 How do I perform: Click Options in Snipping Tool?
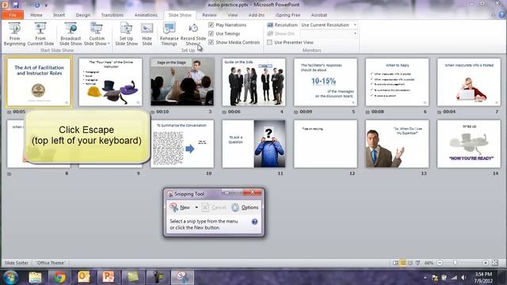pyautogui.click(x=245, y=207)
